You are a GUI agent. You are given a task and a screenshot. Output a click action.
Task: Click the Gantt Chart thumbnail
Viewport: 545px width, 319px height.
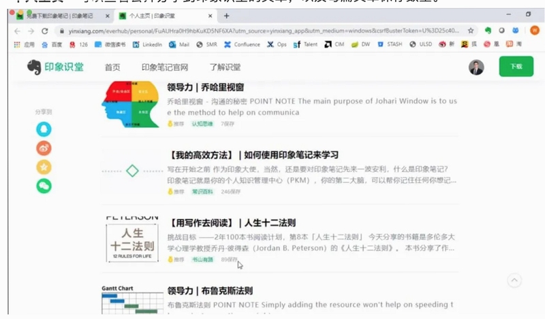point(132,299)
